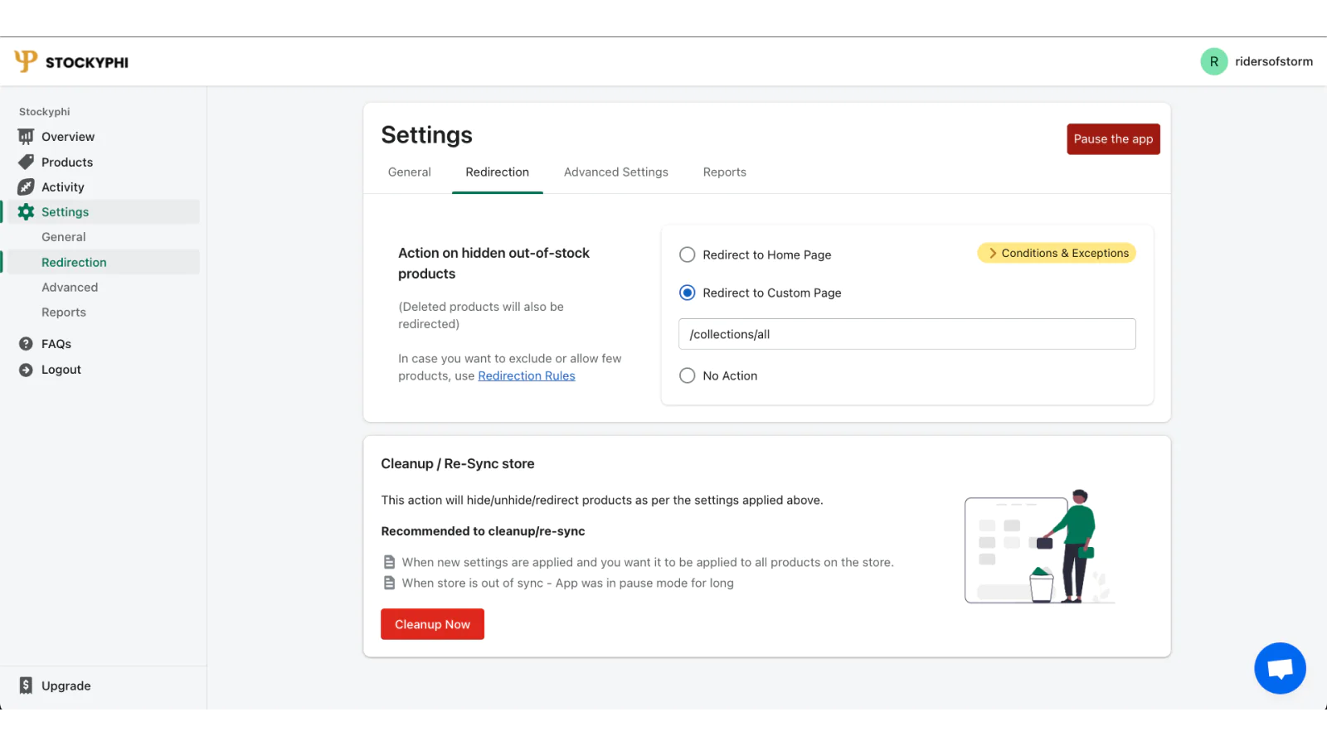Open Activity in the sidebar
The height and width of the screenshot is (746, 1327).
(63, 187)
